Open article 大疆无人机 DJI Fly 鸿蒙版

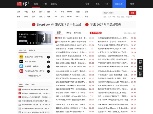[x=113, y=52]
